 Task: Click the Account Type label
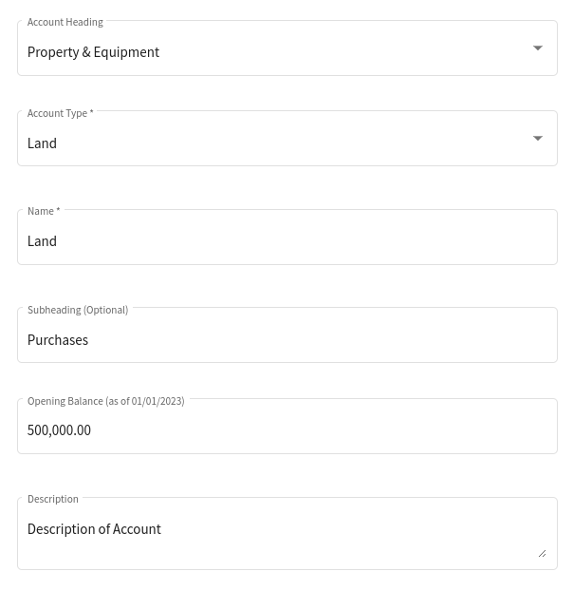(57, 113)
